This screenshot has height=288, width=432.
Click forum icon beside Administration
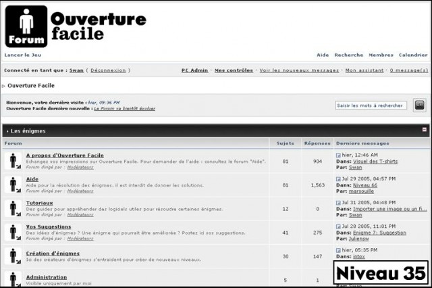coord(13,279)
